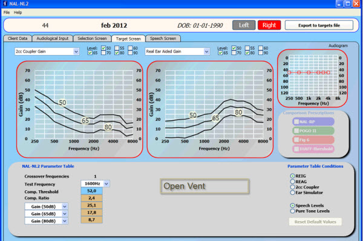Click the 2cc Coupler Gain graph
The width and height of the screenshot is (363, 241).
80,109
